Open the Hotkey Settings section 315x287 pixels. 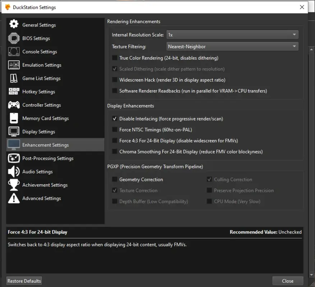38,91
